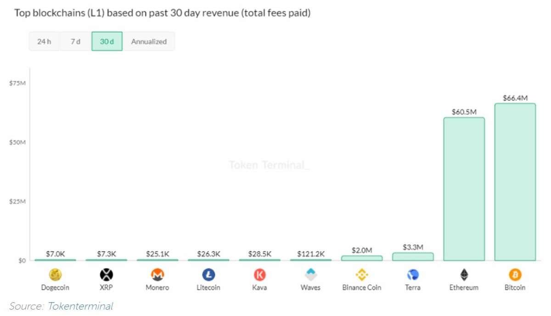Click the Dogecoin coin icon
Viewport: 551px width, 316px height.
pyautogui.click(x=55, y=275)
